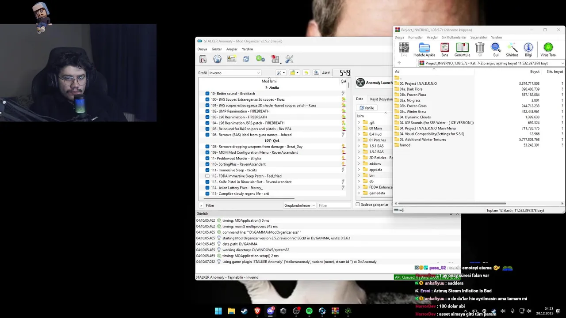Open Brave browser from the taskbar

(x=257, y=311)
